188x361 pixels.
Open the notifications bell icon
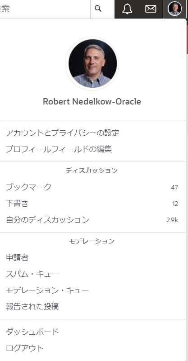pos(127,9)
